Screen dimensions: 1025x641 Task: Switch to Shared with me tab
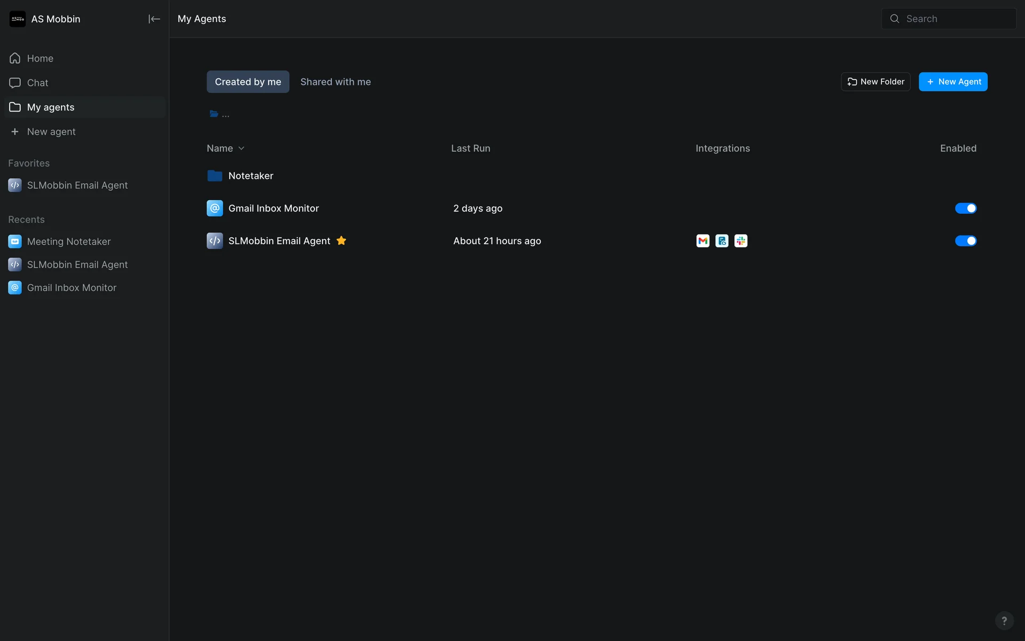[335, 82]
